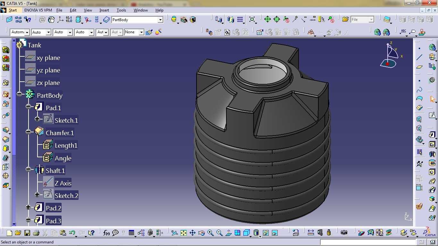Click the Update All icon
This screenshot has height=246, width=438.
[42, 20]
